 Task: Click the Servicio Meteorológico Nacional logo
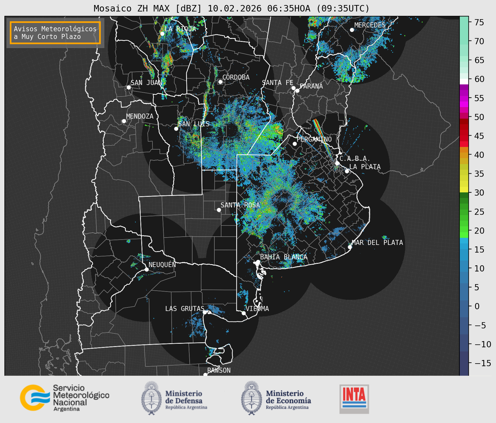click(x=65, y=398)
